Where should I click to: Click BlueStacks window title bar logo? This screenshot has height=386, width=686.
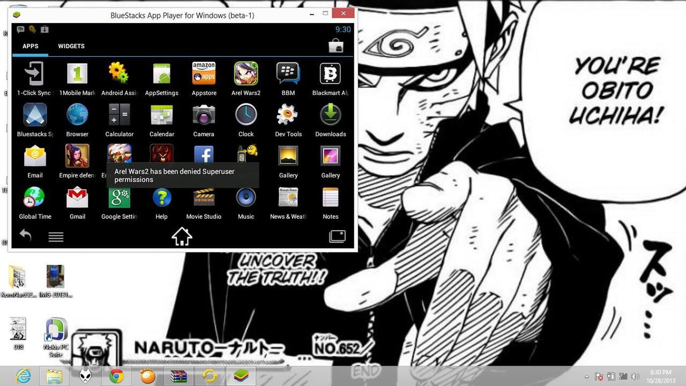pyautogui.click(x=17, y=15)
